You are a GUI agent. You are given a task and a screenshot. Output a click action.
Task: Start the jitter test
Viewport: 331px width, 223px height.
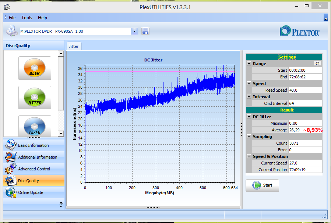tap(262, 185)
